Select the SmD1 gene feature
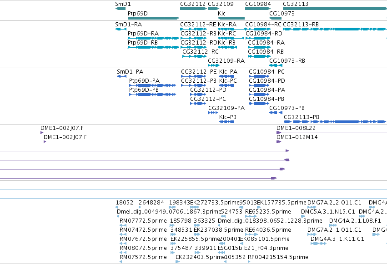The height and width of the screenshot is (264, 387). click(121, 9)
